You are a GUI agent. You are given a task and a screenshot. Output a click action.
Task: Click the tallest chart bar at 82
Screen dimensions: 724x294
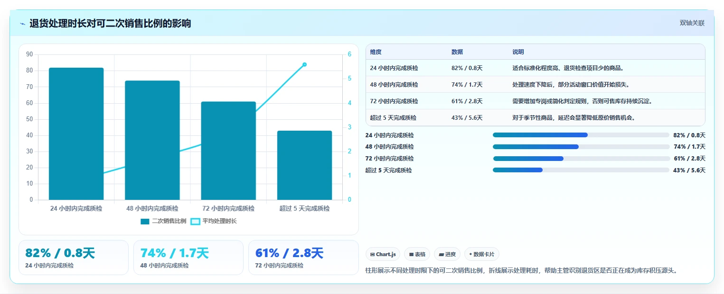pyautogui.click(x=76, y=134)
